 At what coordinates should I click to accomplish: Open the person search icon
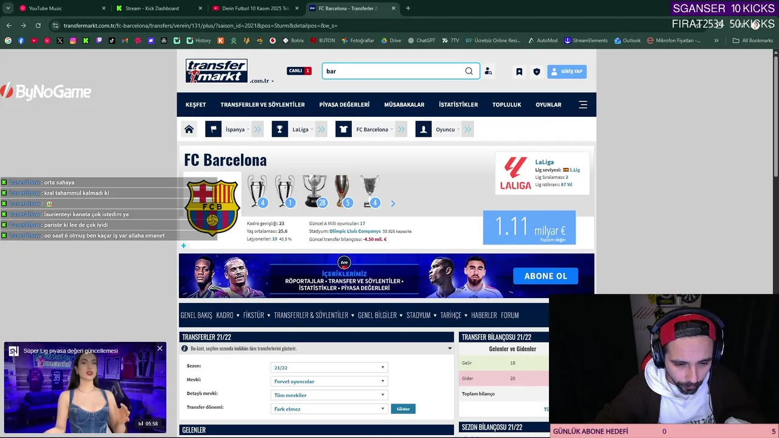pos(488,71)
